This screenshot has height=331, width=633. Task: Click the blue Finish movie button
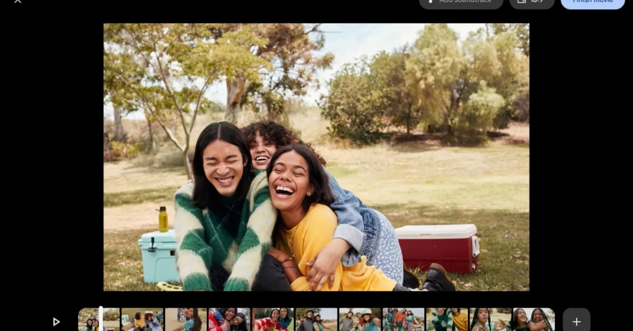tap(592, 2)
